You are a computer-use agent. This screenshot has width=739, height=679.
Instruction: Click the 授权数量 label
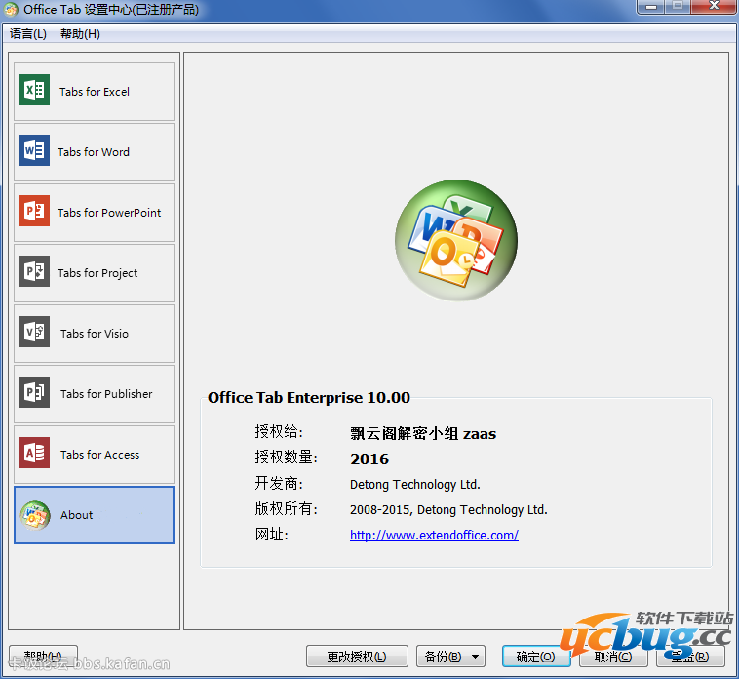click(x=286, y=458)
